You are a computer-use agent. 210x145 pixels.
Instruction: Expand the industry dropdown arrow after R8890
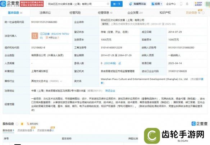click(61, 81)
